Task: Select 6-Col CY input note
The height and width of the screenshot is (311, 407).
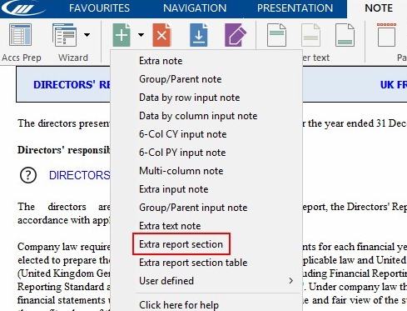Action: click(182, 134)
